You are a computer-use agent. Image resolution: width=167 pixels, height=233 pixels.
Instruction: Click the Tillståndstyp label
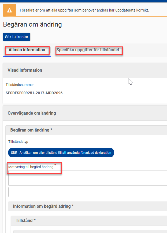pyautogui.click(x=18, y=142)
